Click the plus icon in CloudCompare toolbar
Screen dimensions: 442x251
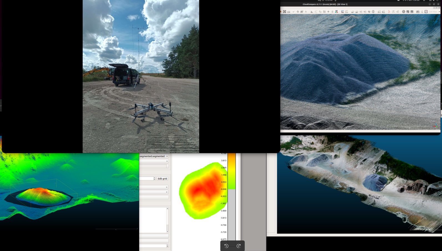(328, 12)
